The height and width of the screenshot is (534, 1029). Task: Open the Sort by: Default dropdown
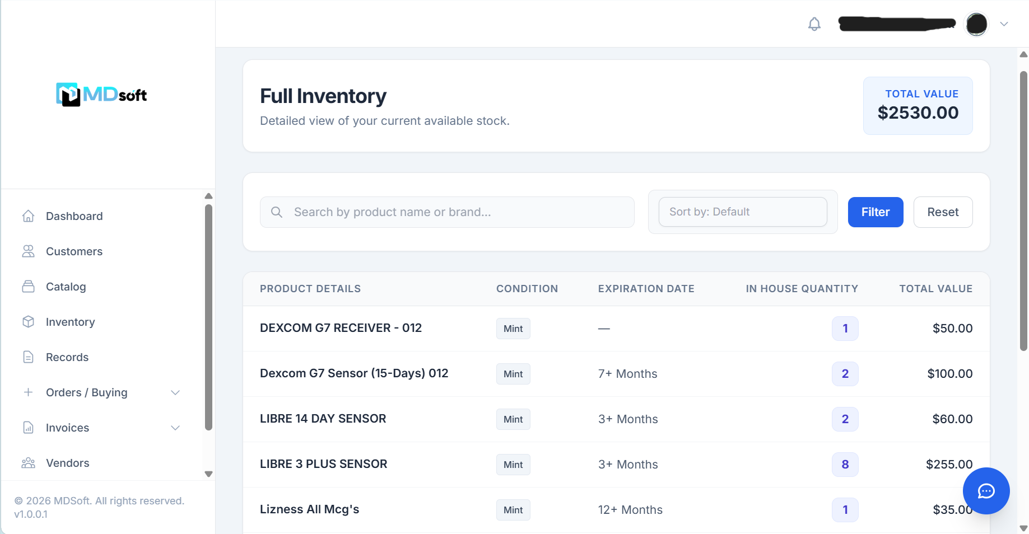pyautogui.click(x=743, y=212)
